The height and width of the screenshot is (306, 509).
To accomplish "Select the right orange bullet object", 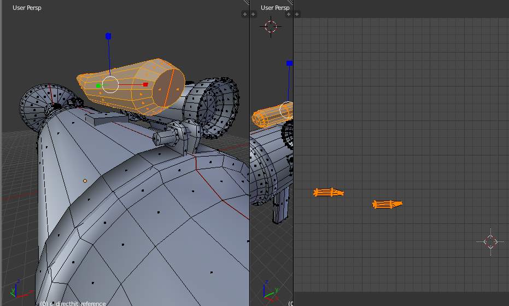I will tap(387, 204).
